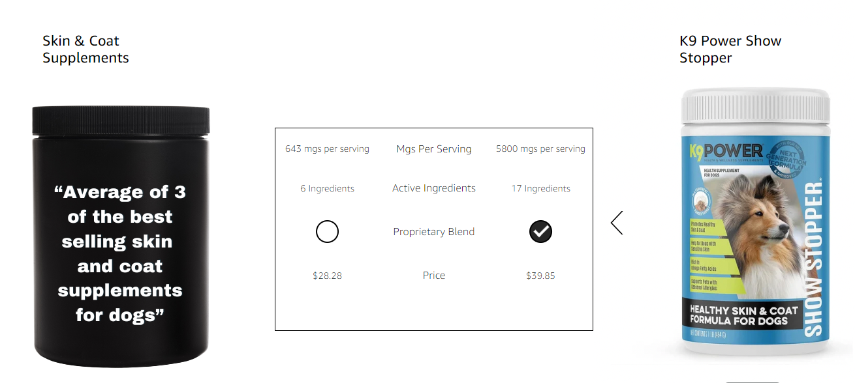Select the Mgs Per Serving row label
The height and width of the screenshot is (383, 855).
point(434,149)
